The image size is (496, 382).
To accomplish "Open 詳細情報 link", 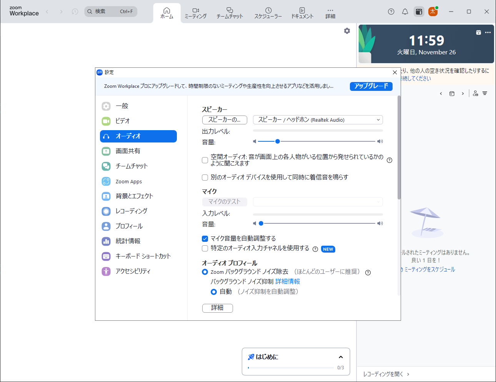I will click(x=288, y=282).
